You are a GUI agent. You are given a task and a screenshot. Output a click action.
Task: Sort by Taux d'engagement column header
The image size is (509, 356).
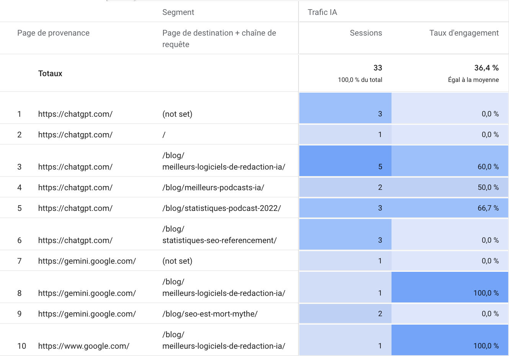click(464, 33)
